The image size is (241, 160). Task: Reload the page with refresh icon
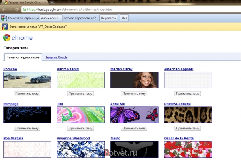(x=17, y=10)
